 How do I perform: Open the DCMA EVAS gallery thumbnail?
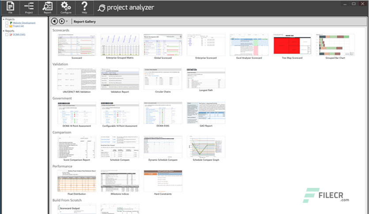click(x=163, y=113)
